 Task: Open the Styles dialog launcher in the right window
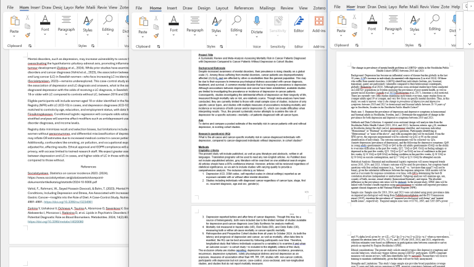[420, 45]
